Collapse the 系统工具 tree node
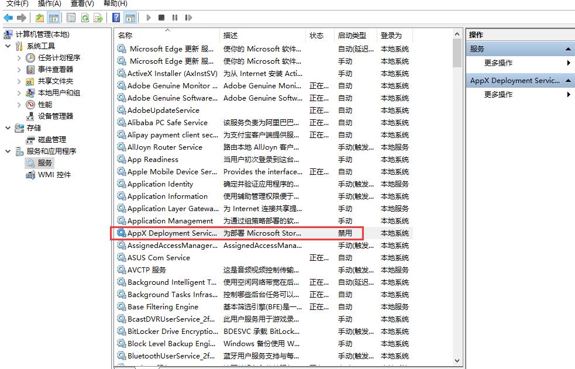 8,46
